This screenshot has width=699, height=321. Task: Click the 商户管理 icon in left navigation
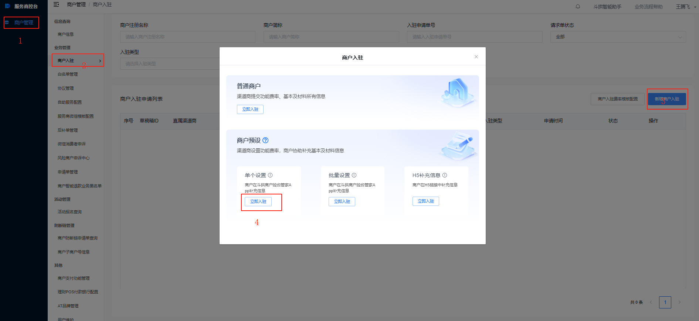click(x=7, y=23)
